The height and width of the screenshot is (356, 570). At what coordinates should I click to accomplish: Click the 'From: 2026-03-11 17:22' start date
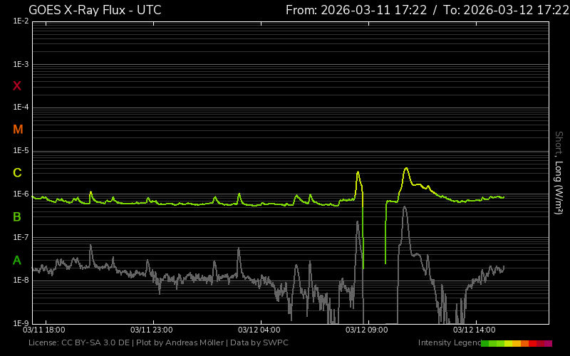tap(356, 10)
